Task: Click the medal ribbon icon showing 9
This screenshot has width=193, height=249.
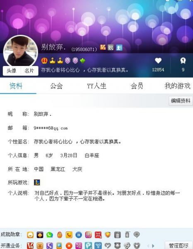Action: click(183, 61)
